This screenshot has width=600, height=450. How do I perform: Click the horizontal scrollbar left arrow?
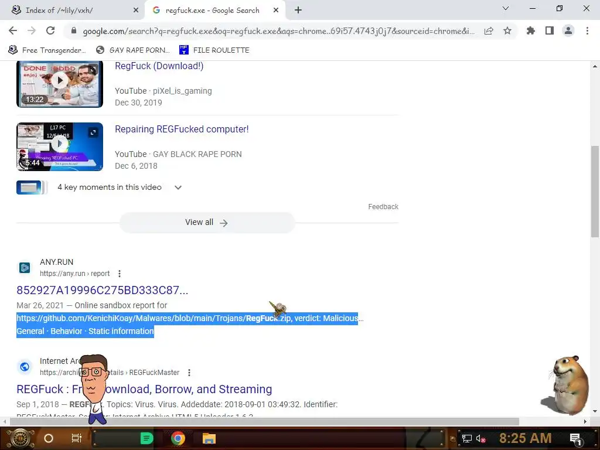click(5, 421)
